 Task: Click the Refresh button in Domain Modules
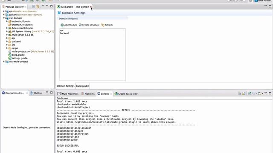107,25
